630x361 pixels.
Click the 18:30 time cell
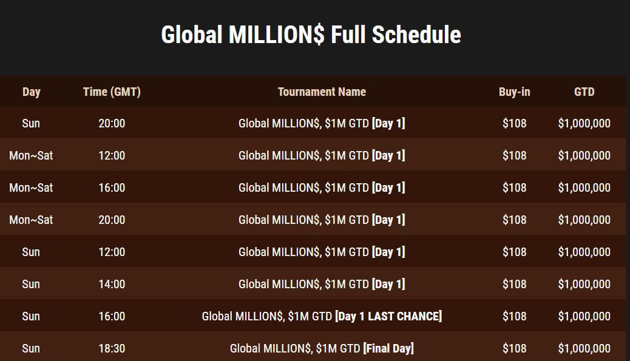click(112, 348)
